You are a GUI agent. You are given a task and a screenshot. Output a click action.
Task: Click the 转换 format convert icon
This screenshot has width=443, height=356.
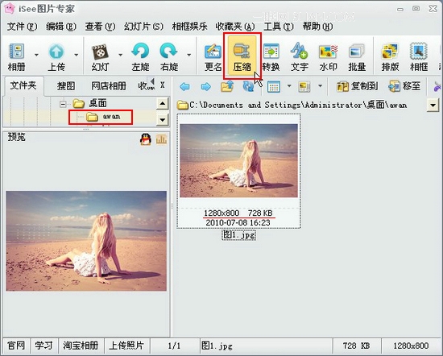tap(271, 57)
